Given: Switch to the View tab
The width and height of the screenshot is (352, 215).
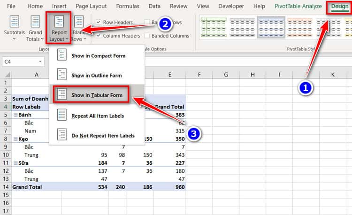Looking at the screenshot, I should (203, 6).
